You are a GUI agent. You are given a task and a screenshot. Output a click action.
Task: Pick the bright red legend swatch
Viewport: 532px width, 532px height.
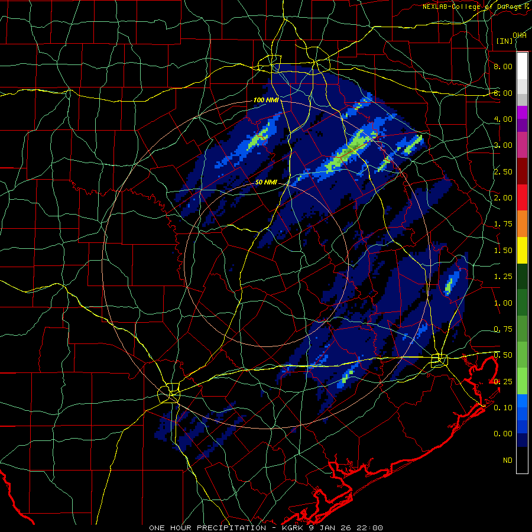tap(522, 197)
